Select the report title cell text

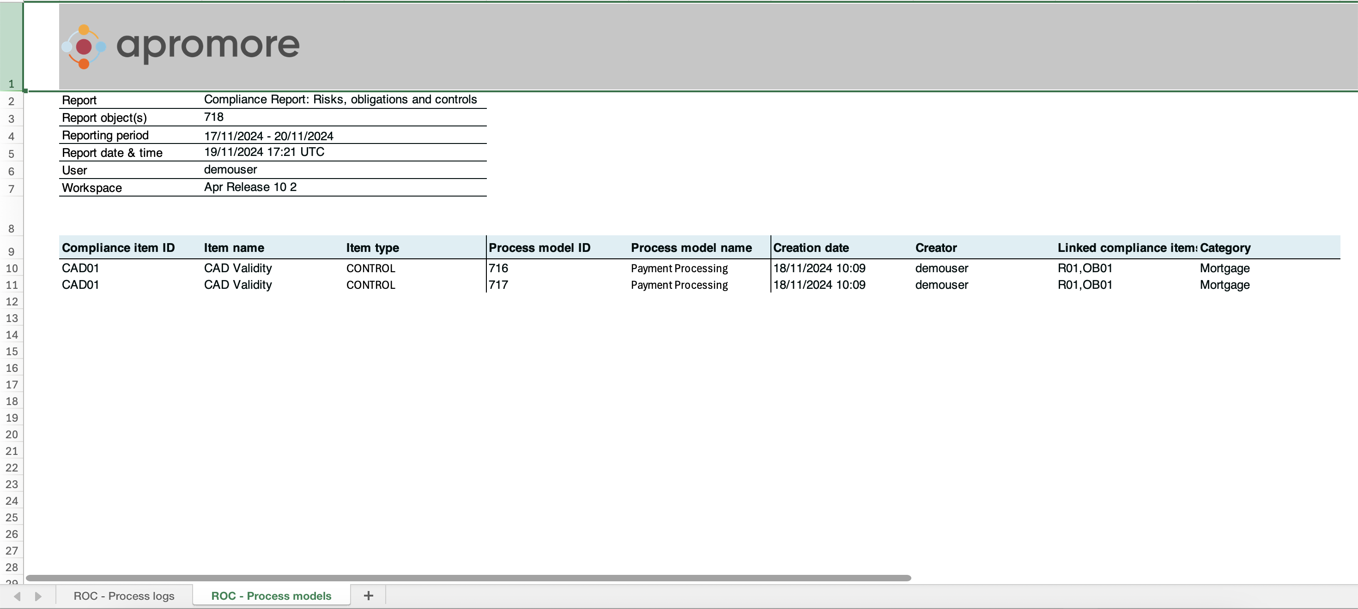click(x=340, y=100)
